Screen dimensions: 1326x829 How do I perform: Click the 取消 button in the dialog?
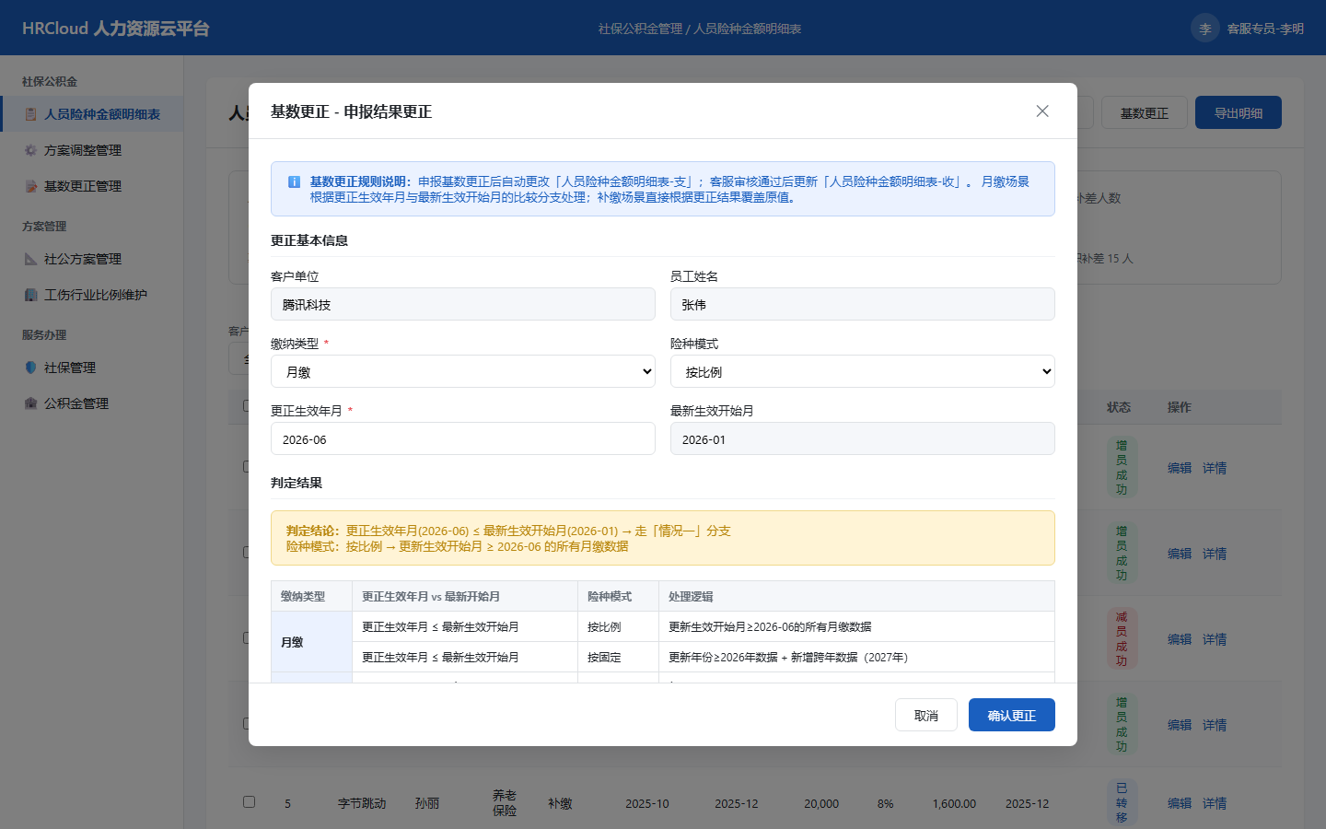pos(926,715)
